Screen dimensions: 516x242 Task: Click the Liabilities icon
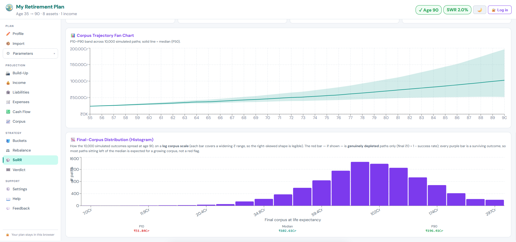point(8,92)
